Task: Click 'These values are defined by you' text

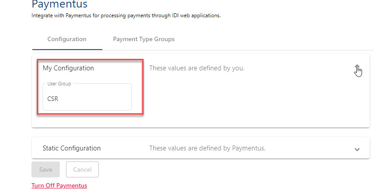Action: pyautogui.click(x=197, y=68)
